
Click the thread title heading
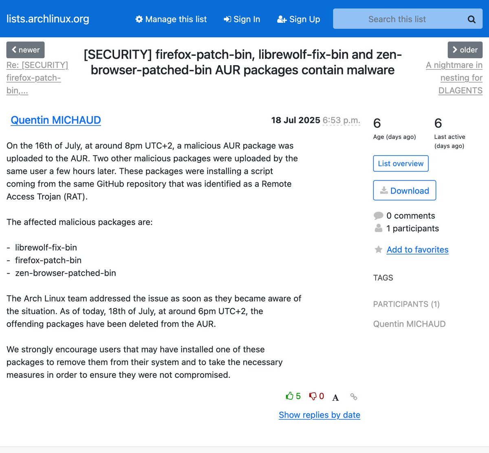[x=242, y=62]
